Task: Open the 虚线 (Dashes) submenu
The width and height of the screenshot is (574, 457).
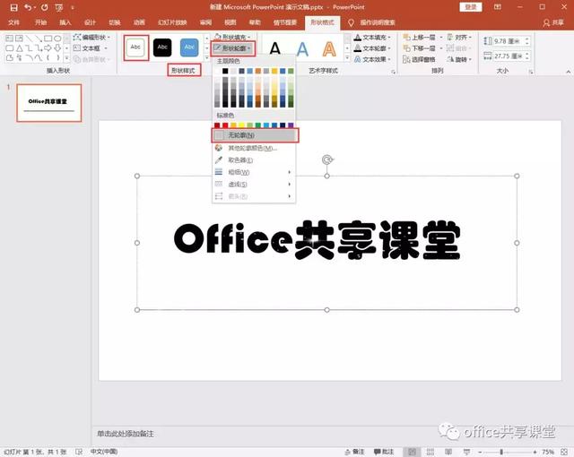Action: click(253, 185)
